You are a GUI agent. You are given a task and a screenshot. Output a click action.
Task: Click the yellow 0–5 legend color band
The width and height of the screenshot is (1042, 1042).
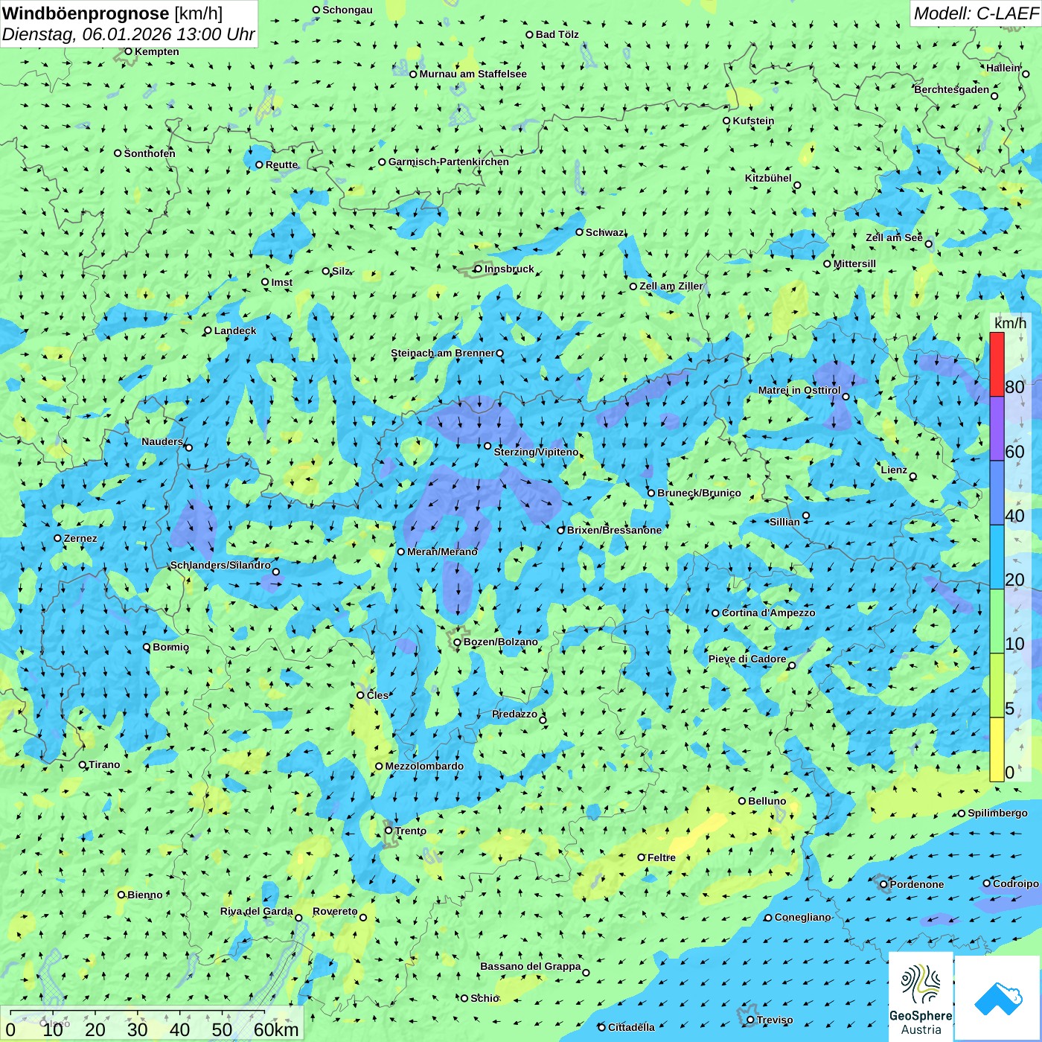[x=997, y=749]
